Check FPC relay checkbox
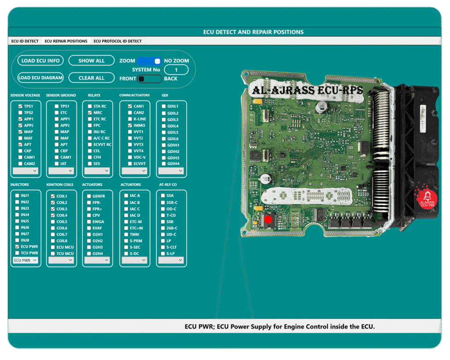450x360 pixels. 90,125
